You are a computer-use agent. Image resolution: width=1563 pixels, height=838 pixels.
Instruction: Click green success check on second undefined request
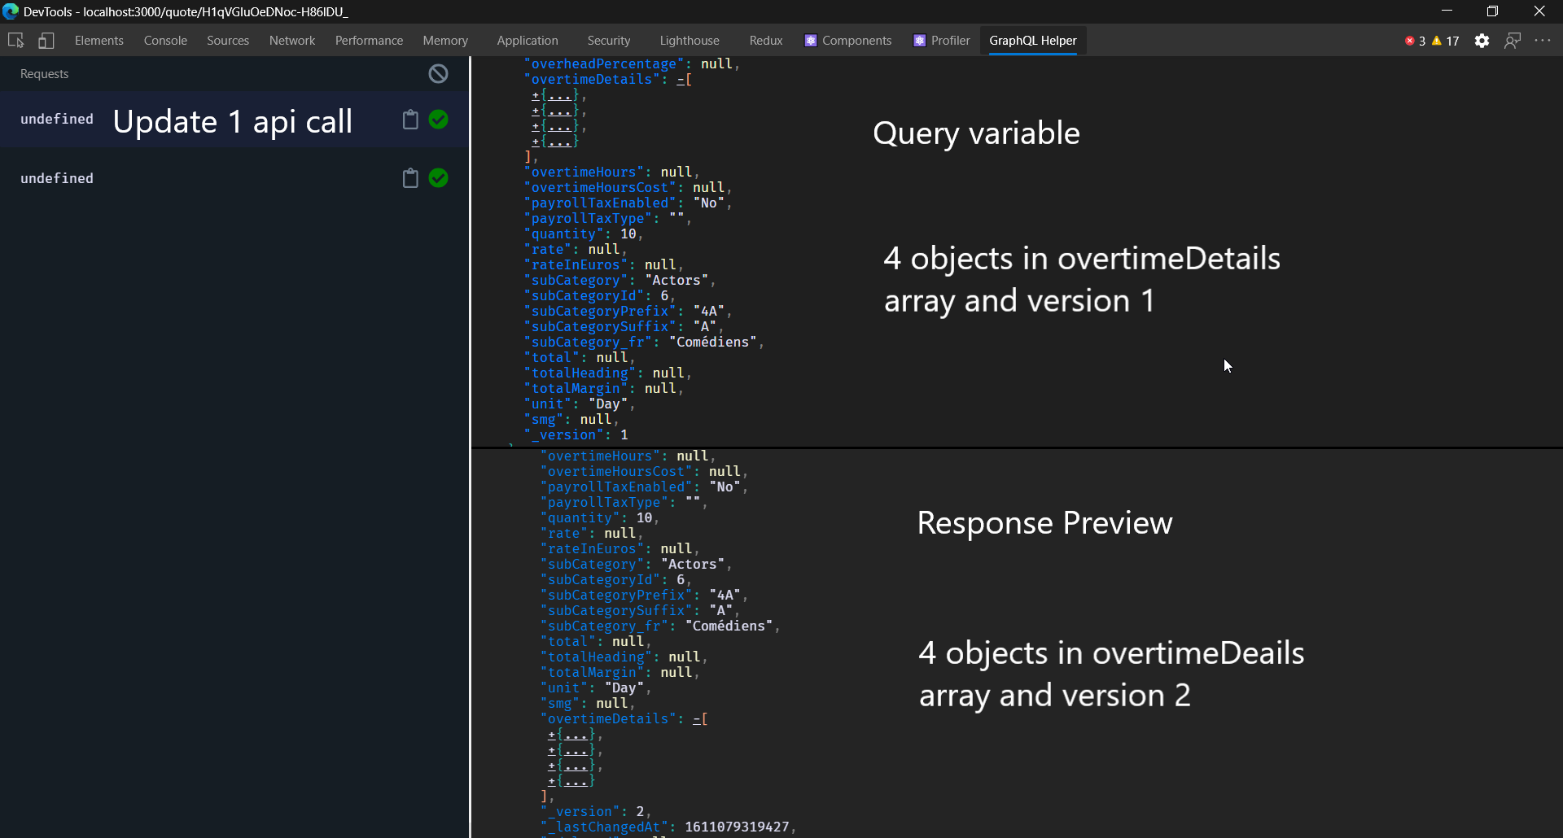pyautogui.click(x=438, y=177)
